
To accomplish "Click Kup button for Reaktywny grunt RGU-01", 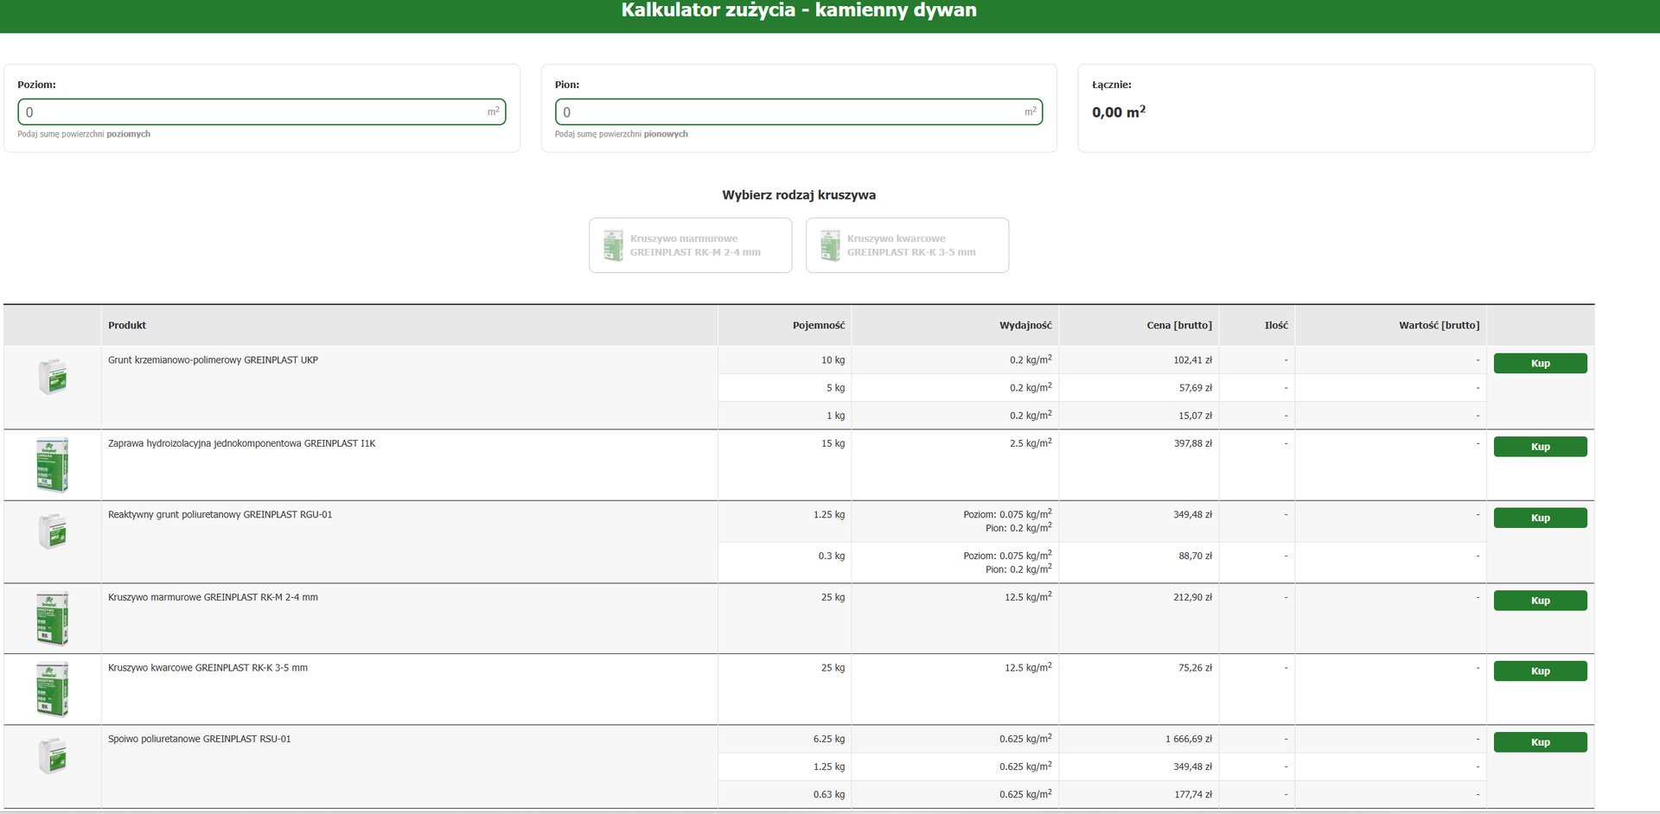I will (1540, 518).
